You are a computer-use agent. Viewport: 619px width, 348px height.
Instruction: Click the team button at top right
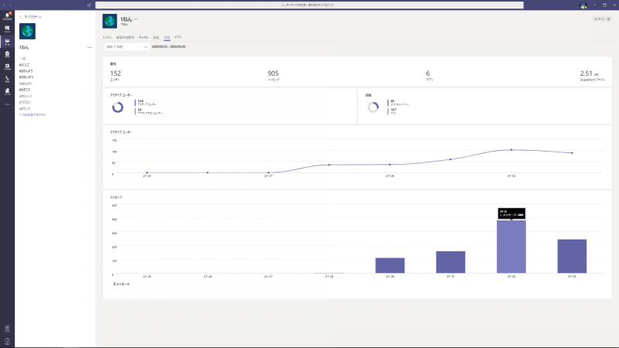click(x=602, y=19)
